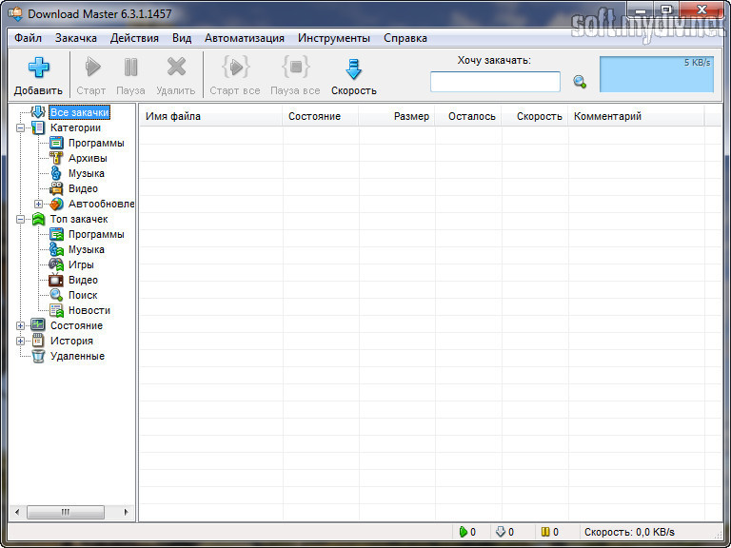Select the Топ закачек green icon
This screenshot has width=731, height=548.
(38, 219)
